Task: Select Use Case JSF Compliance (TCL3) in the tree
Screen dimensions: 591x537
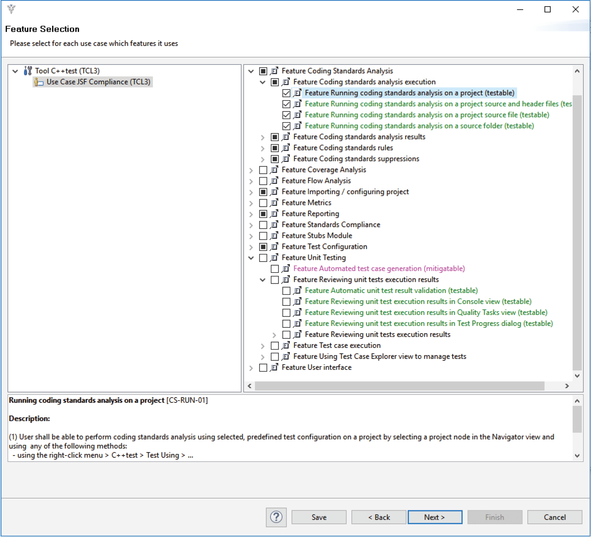Action: pos(99,82)
